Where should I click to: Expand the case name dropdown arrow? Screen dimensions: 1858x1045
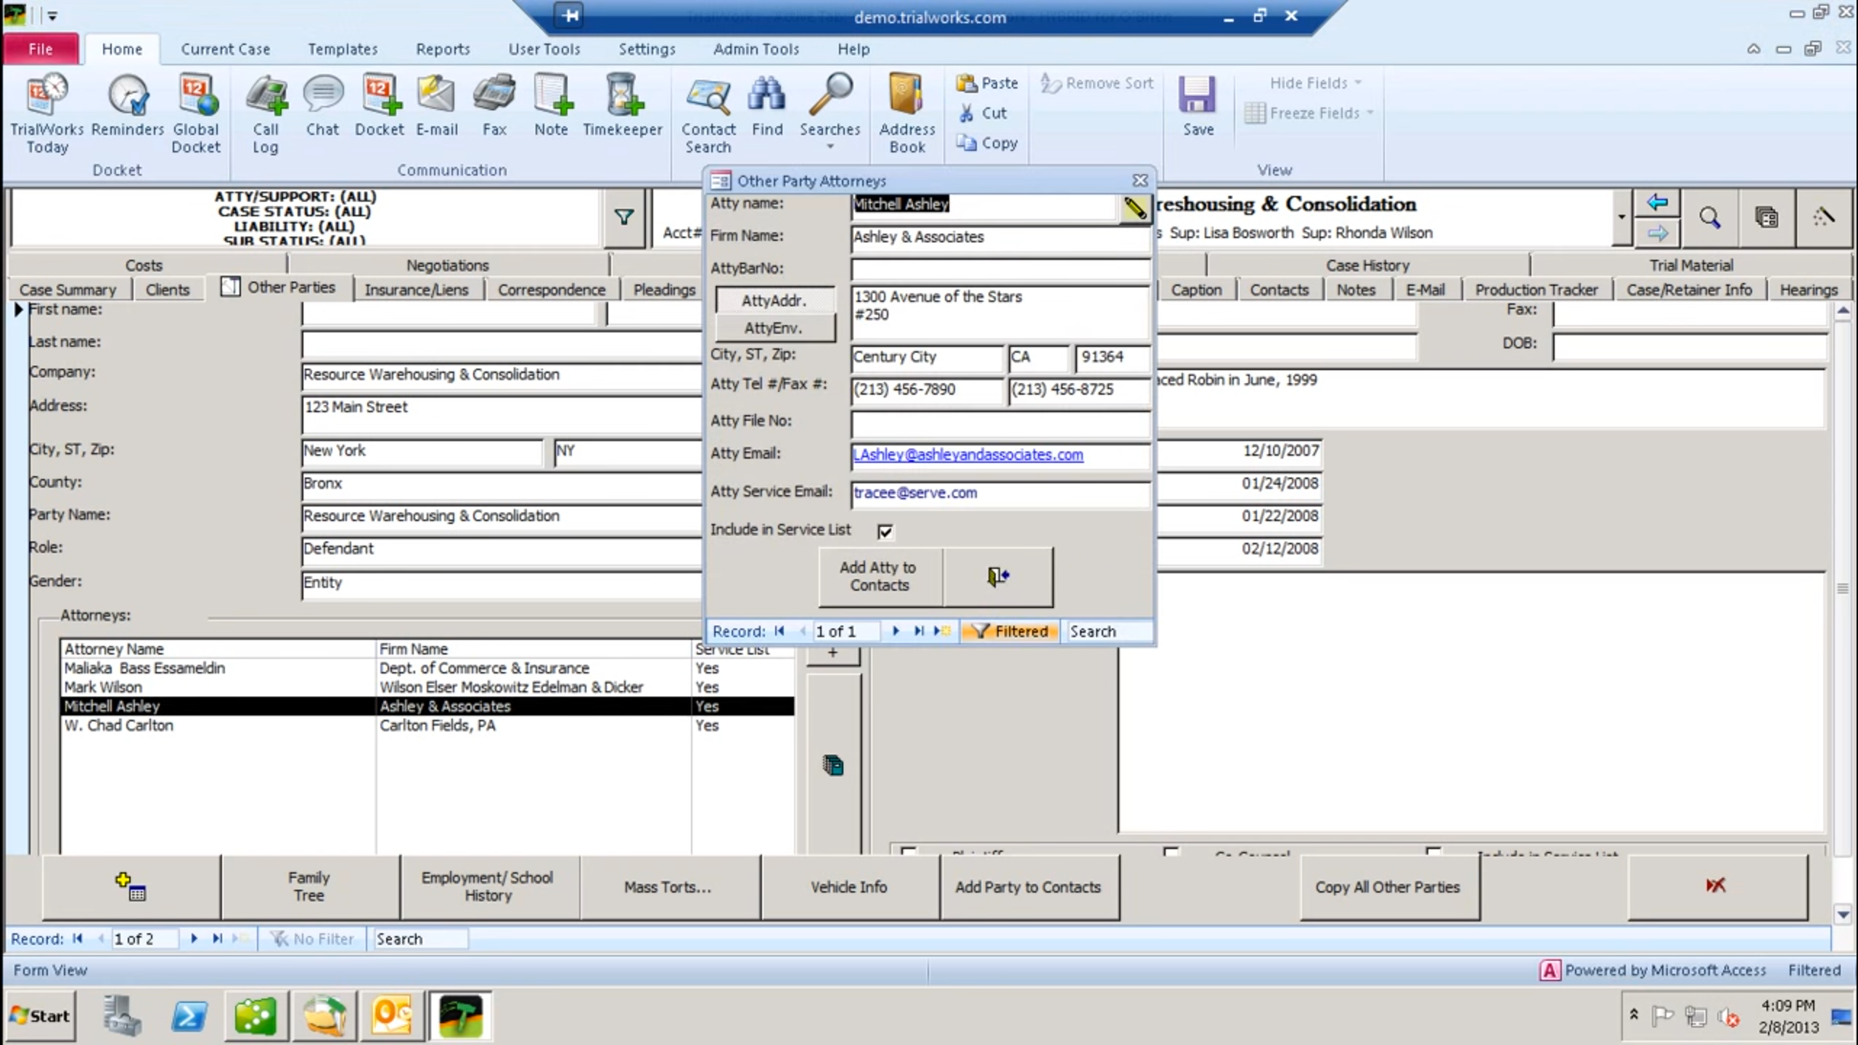1621,217
